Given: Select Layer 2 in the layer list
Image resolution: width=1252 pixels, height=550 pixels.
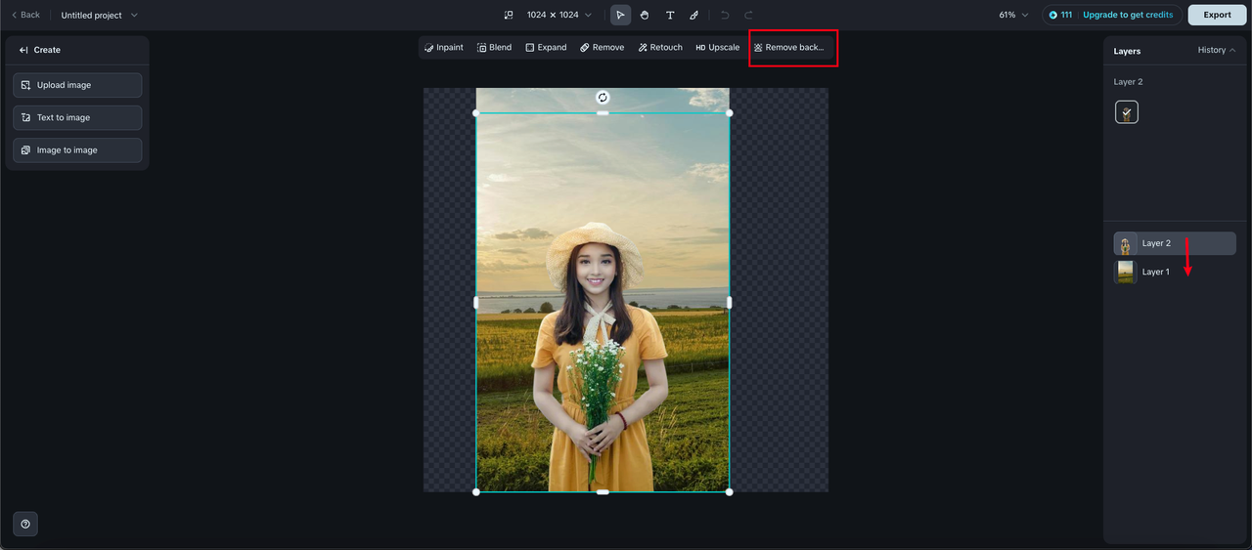Looking at the screenshot, I should click(x=1175, y=243).
